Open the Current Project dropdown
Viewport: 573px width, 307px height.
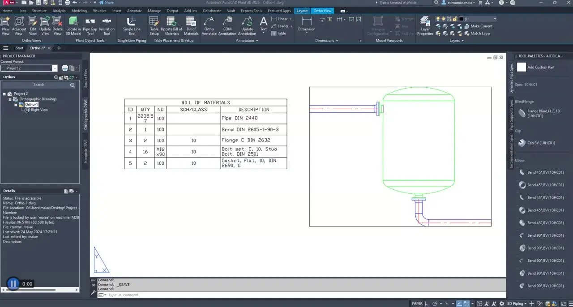click(x=55, y=68)
